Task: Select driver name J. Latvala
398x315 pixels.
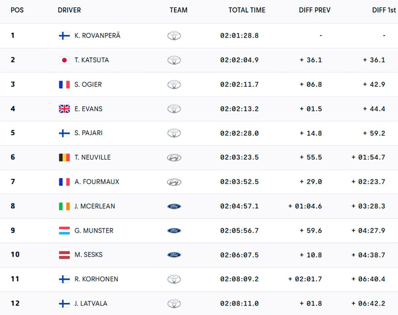Action: click(91, 303)
